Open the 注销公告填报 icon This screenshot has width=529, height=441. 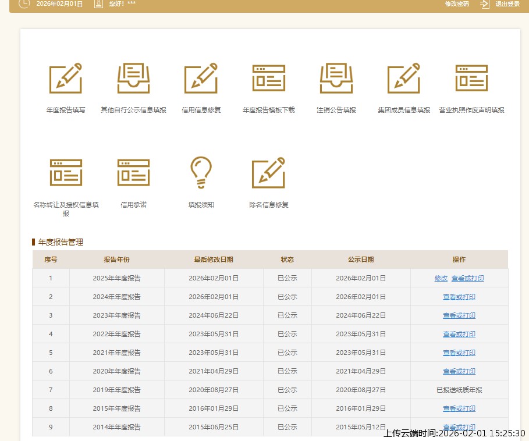pyautogui.click(x=336, y=79)
